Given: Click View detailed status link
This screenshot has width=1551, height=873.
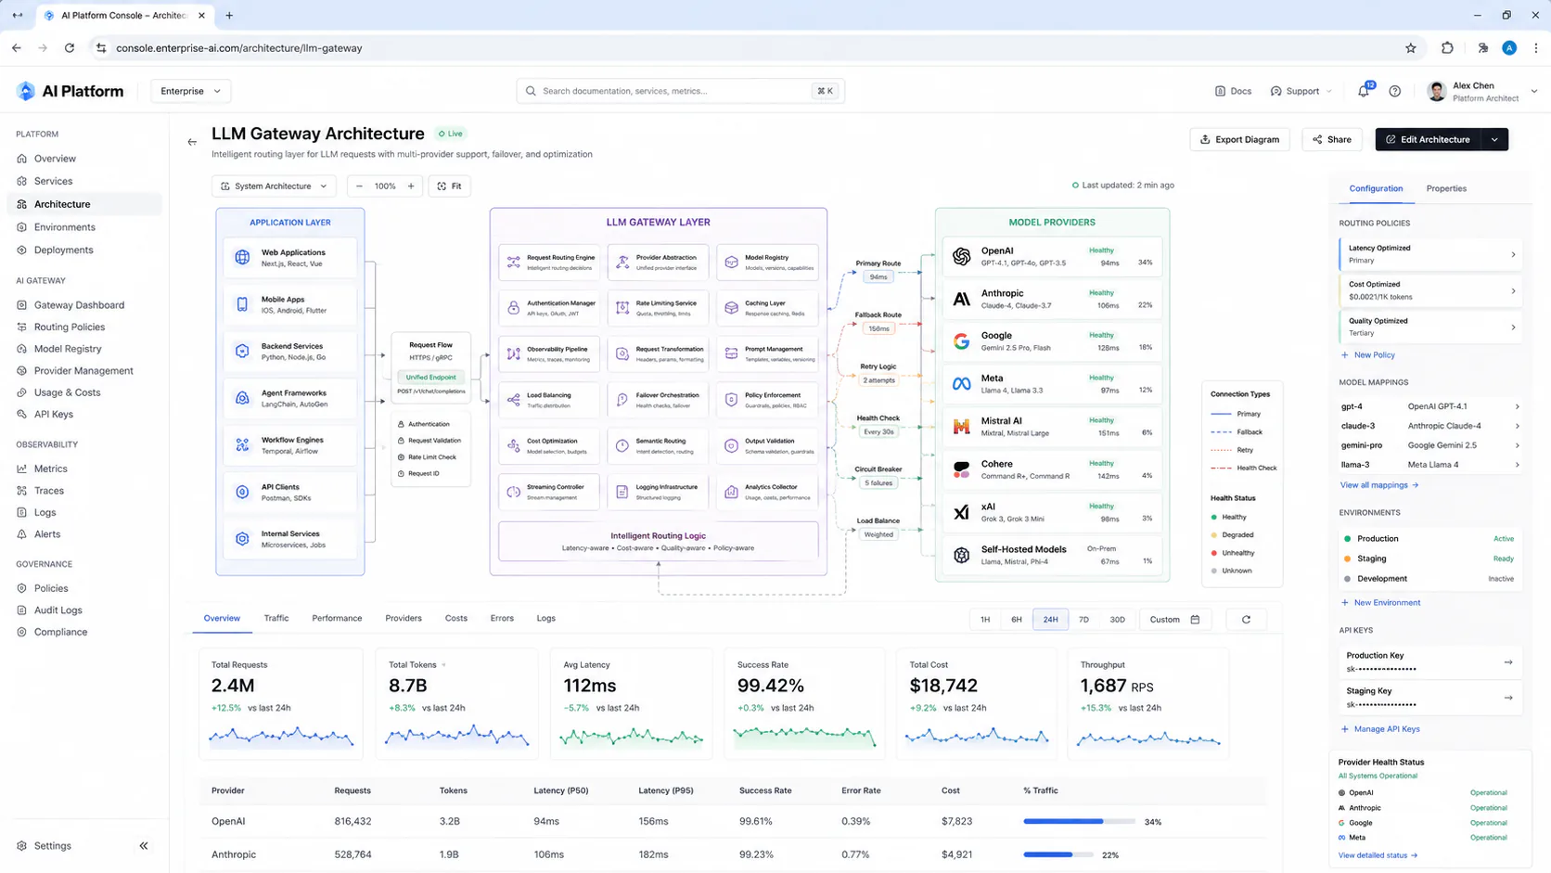Looking at the screenshot, I should [1378, 855].
